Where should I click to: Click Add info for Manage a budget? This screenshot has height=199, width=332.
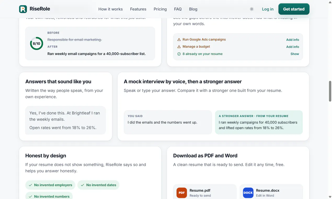click(293, 47)
